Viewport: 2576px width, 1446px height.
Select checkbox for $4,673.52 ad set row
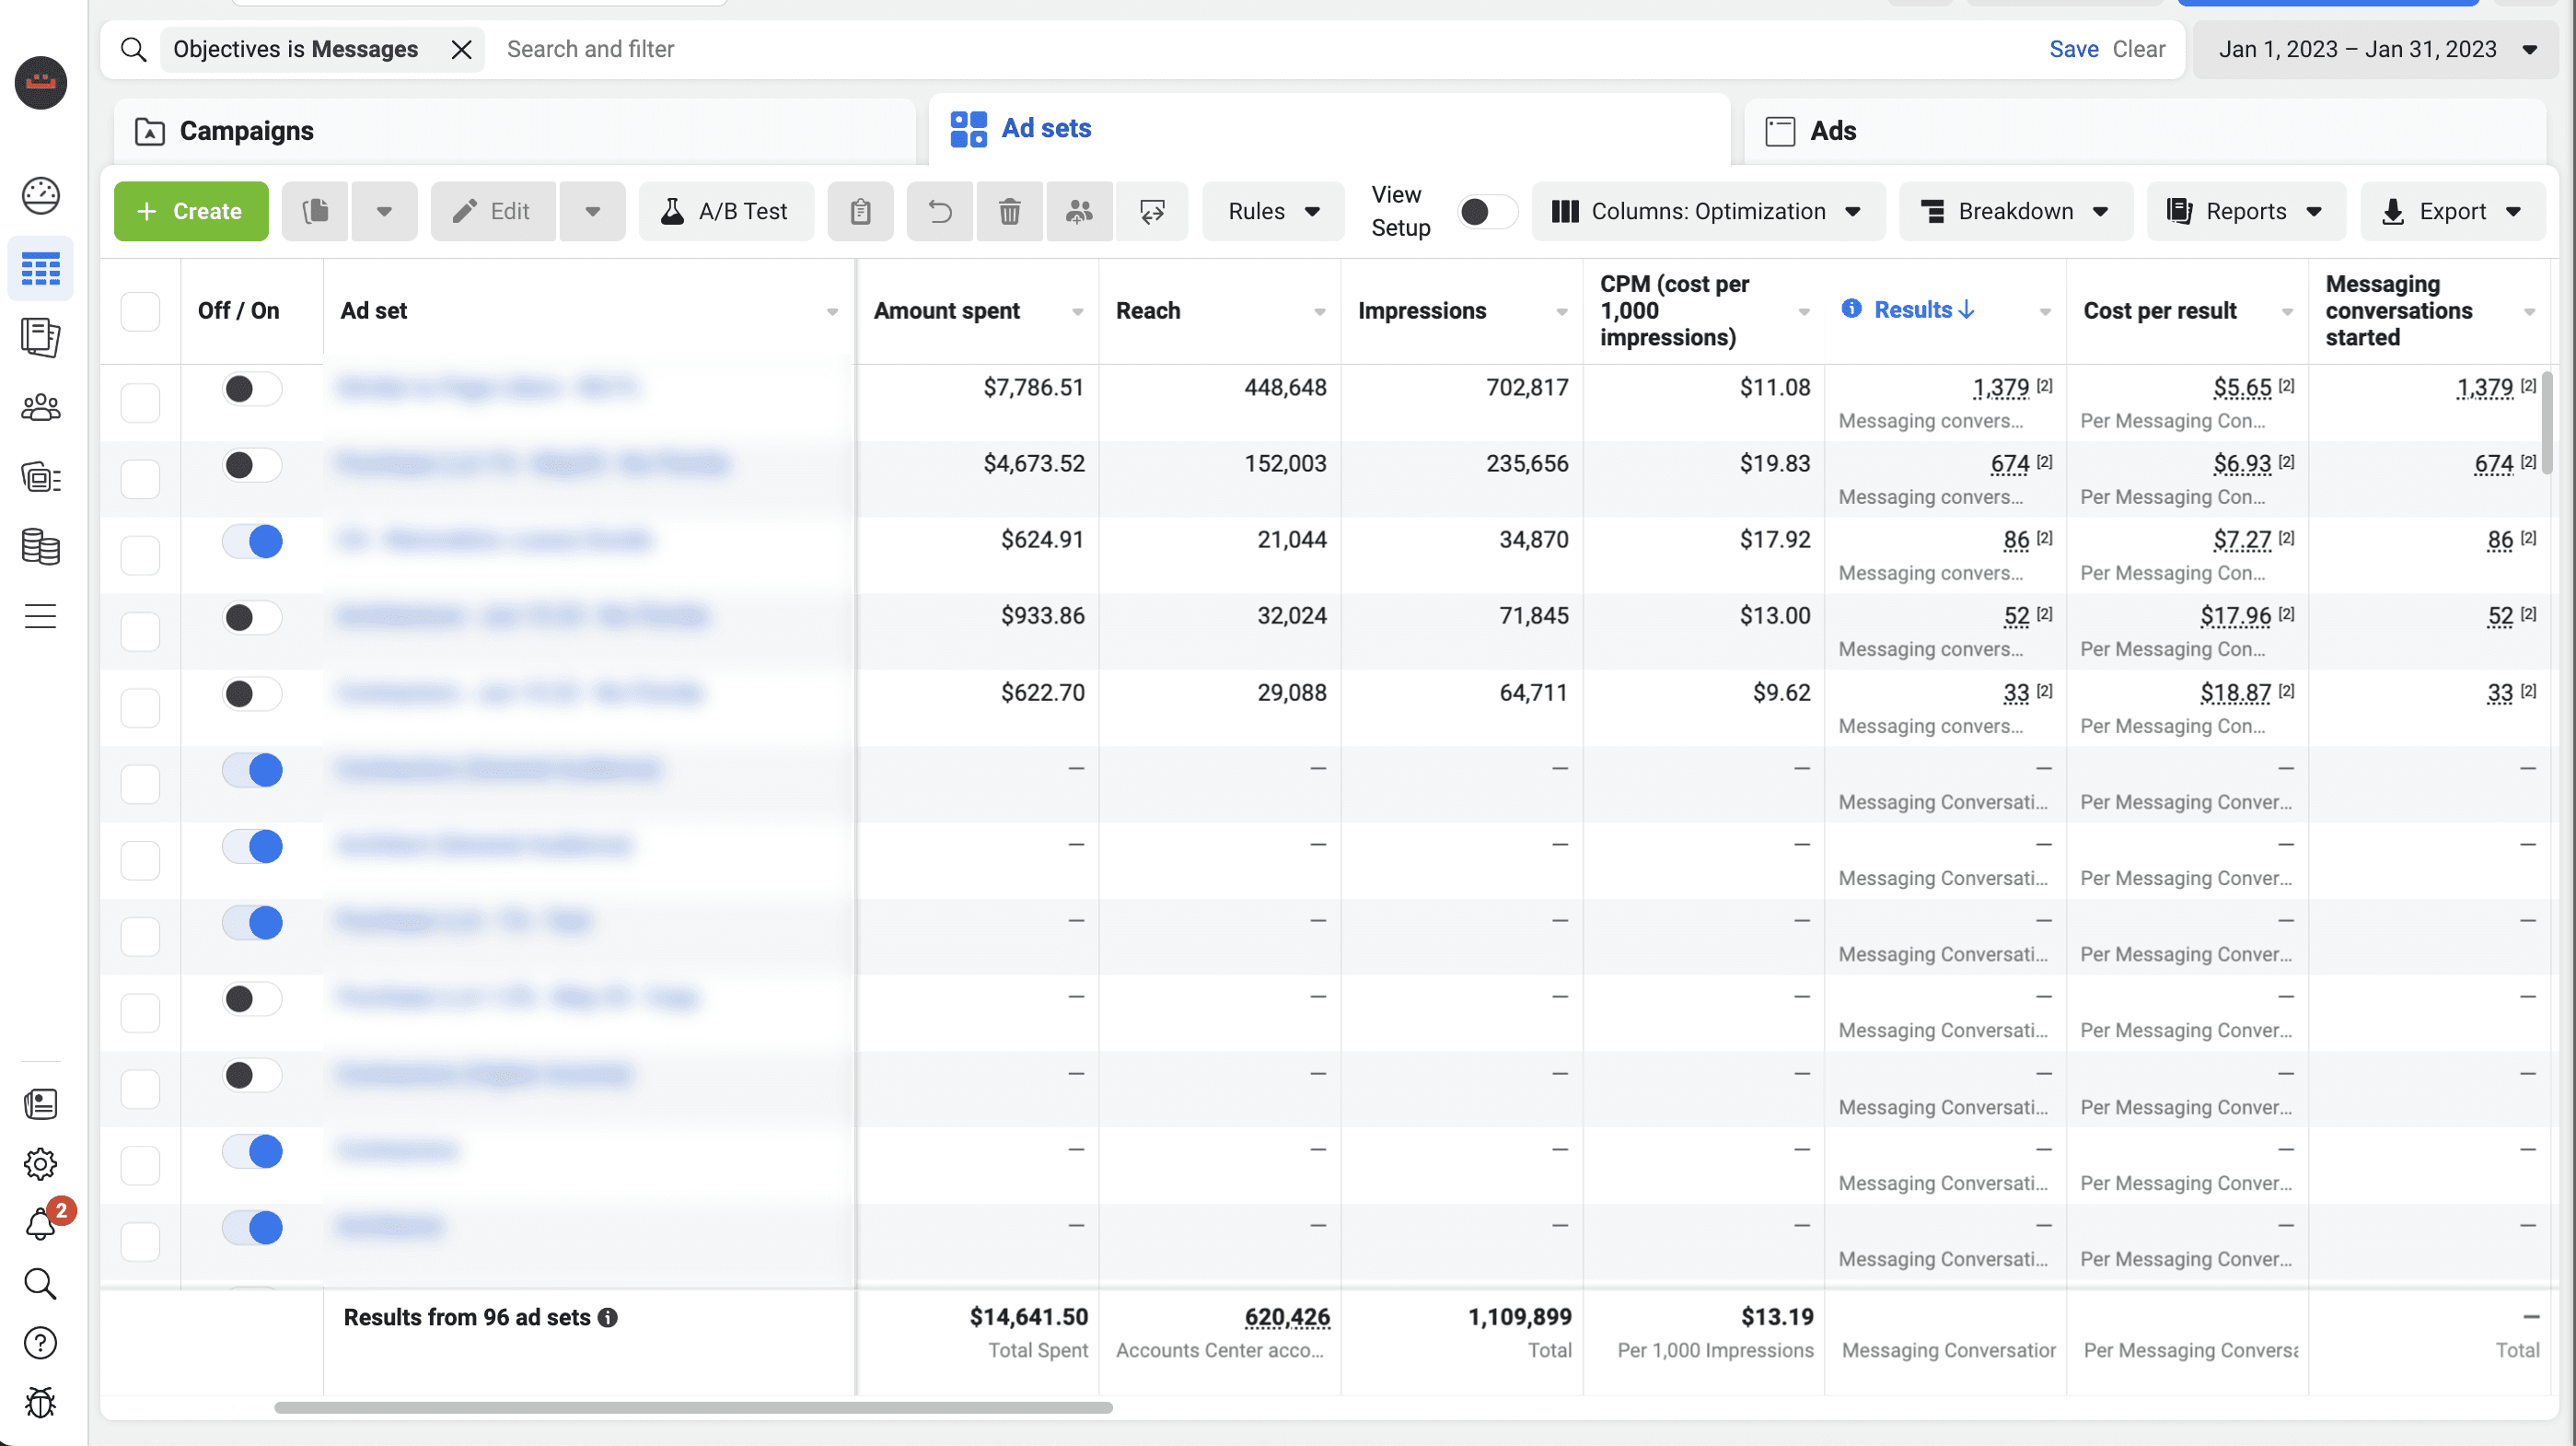click(140, 478)
